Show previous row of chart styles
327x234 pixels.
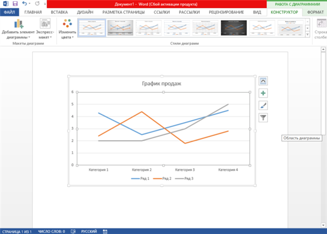[x=307, y=21]
